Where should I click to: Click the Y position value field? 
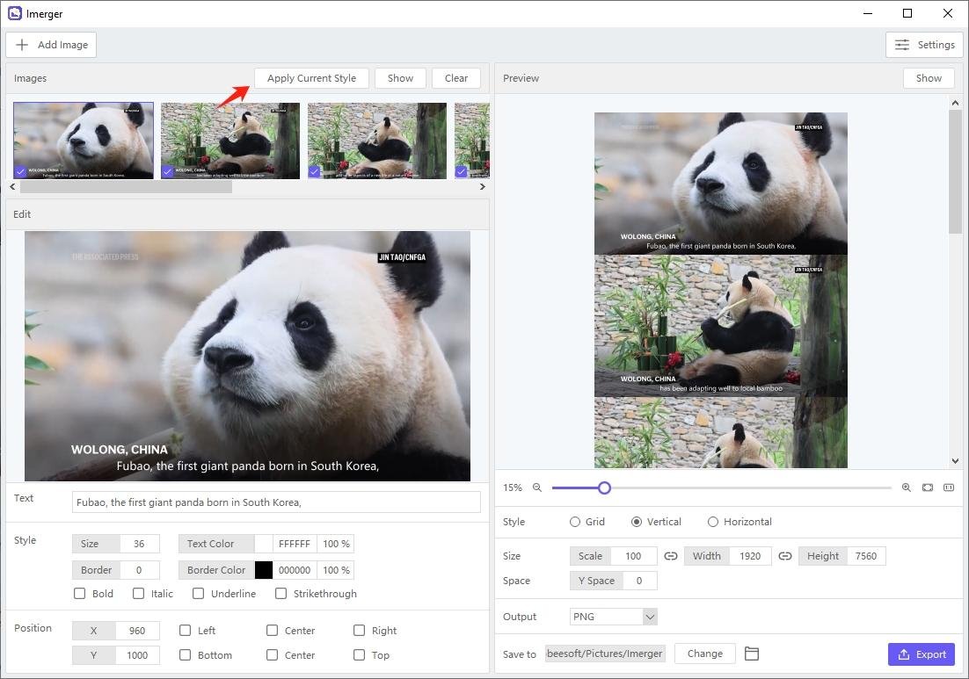click(x=137, y=655)
